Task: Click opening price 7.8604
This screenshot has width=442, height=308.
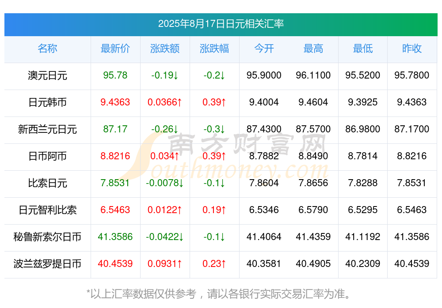Action: coord(264,183)
